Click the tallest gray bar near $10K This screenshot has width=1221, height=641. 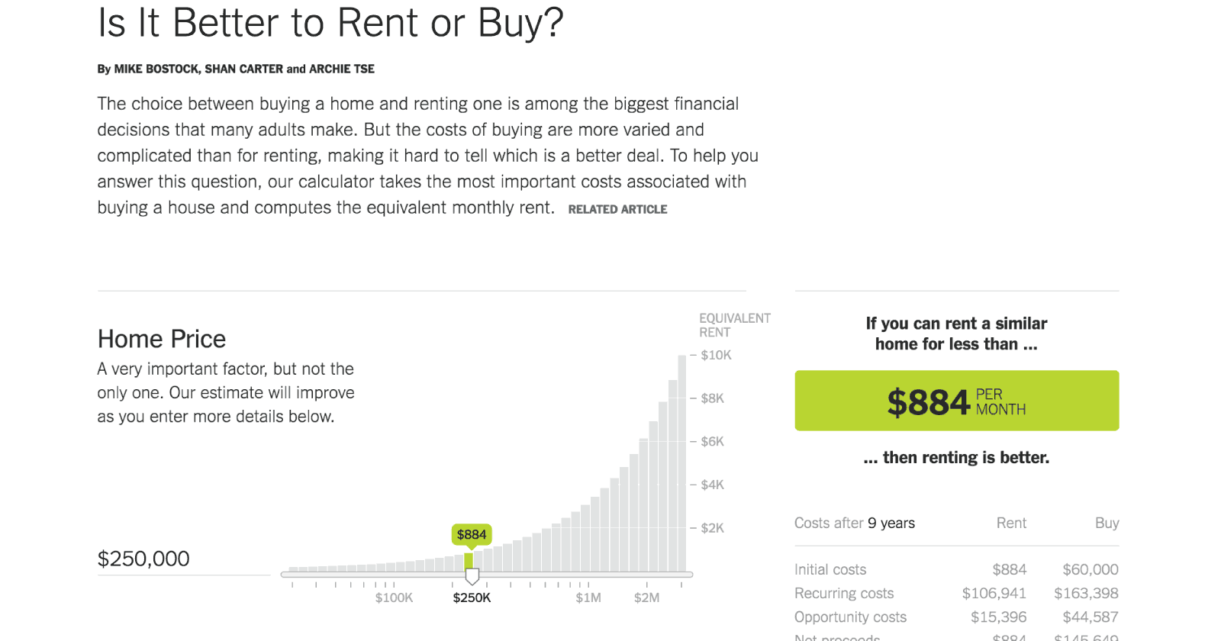[682, 463]
